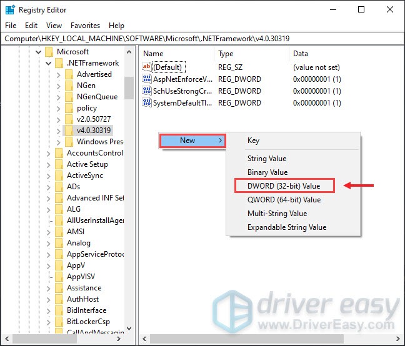Screen dimensions: 405x346
Task: Click tree pane vertical scrollbar up arrow
Action: (129, 52)
